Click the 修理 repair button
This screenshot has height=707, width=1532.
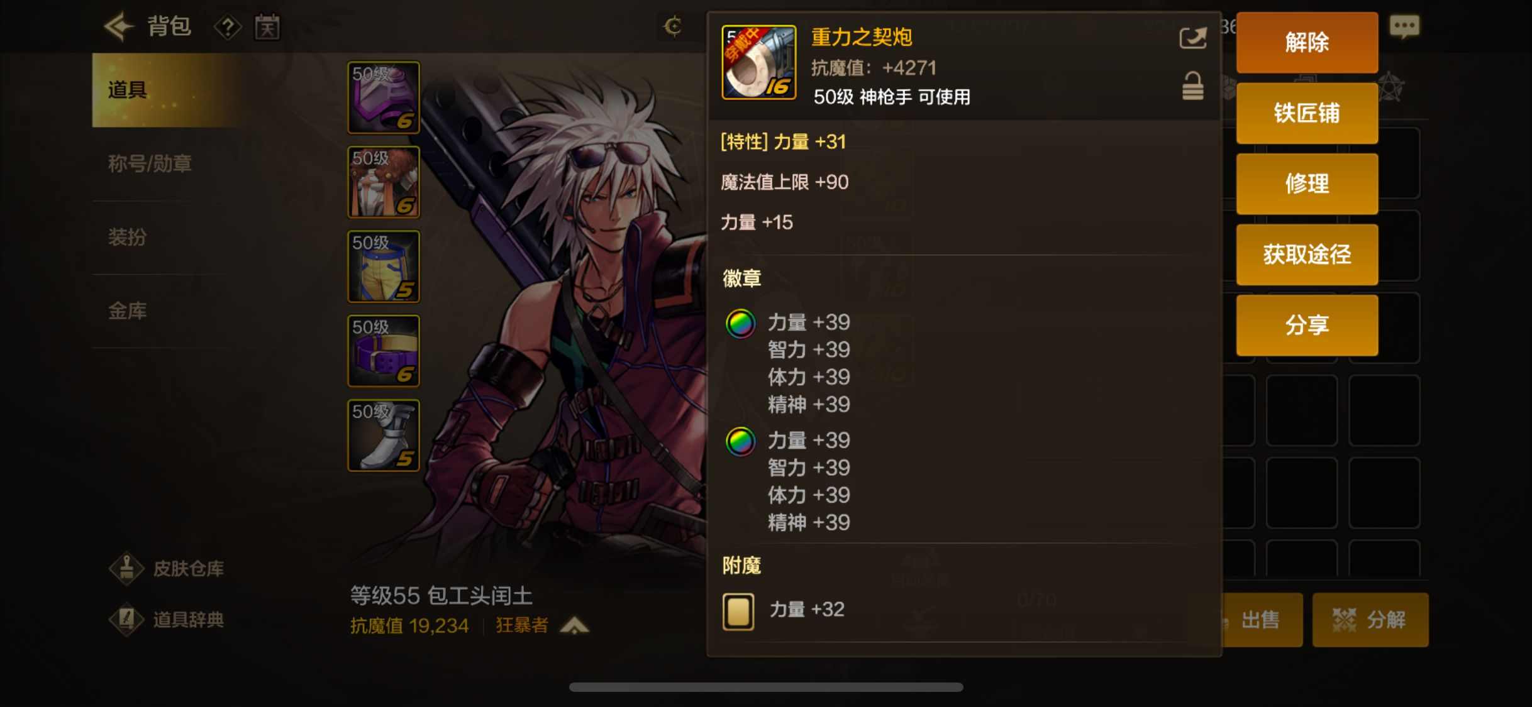click(x=1307, y=184)
